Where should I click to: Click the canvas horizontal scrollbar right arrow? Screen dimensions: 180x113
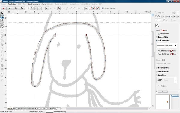(150, 108)
